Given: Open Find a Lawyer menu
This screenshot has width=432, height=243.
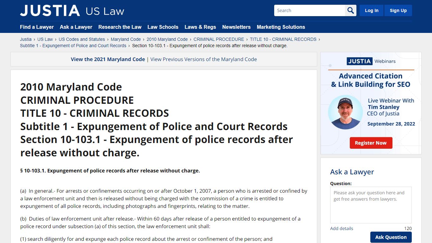Looking at the screenshot, I should coord(37,27).
